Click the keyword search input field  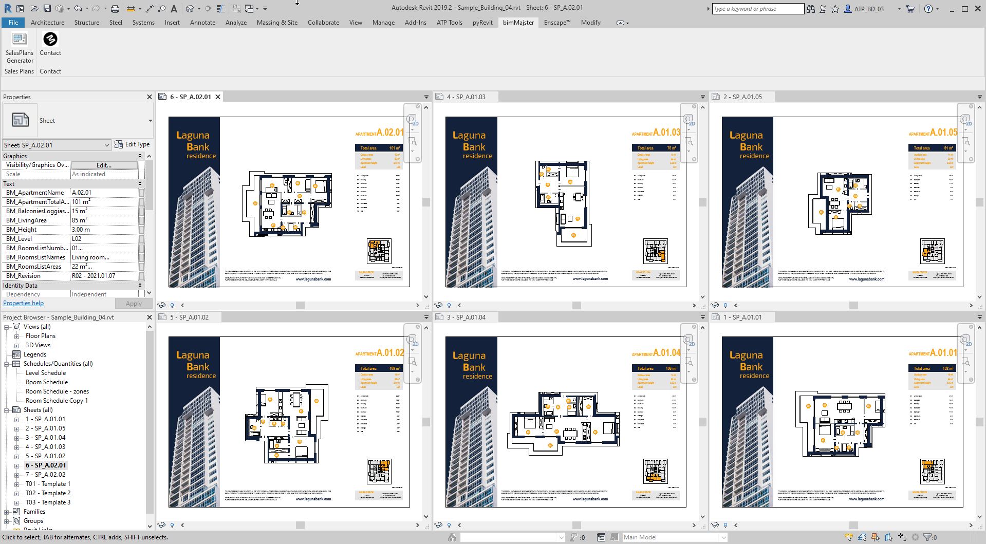click(758, 9)
